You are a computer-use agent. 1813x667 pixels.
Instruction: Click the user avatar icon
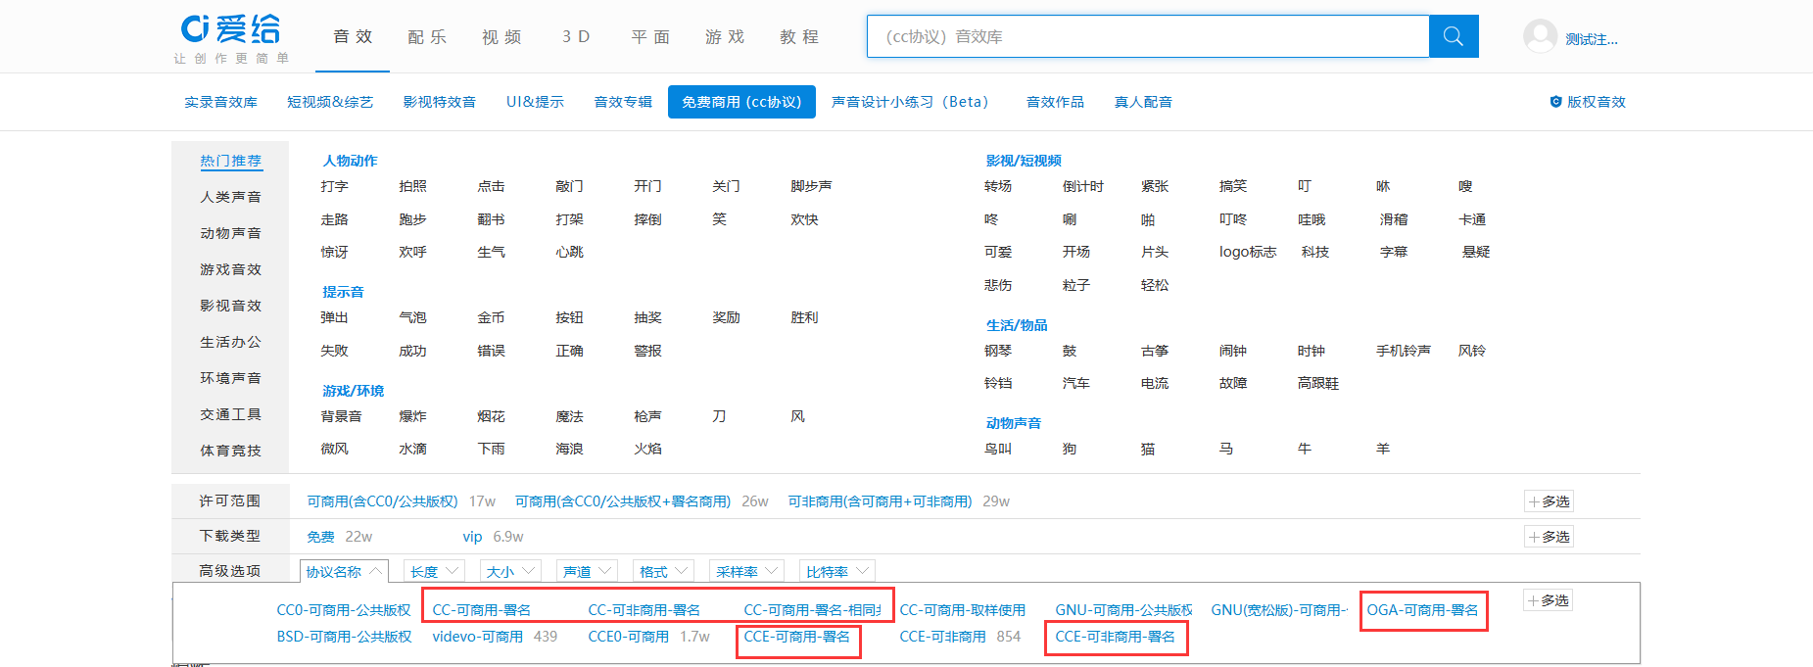point(1540,37)
